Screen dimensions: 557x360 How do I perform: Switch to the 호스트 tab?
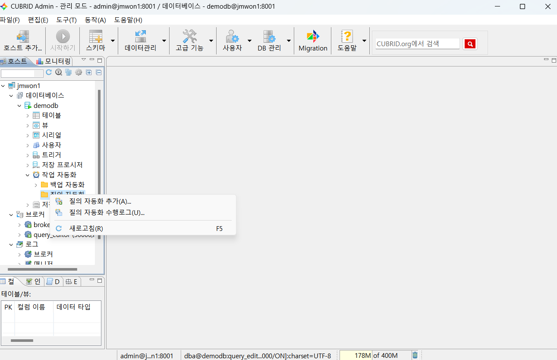click(15, 61)
